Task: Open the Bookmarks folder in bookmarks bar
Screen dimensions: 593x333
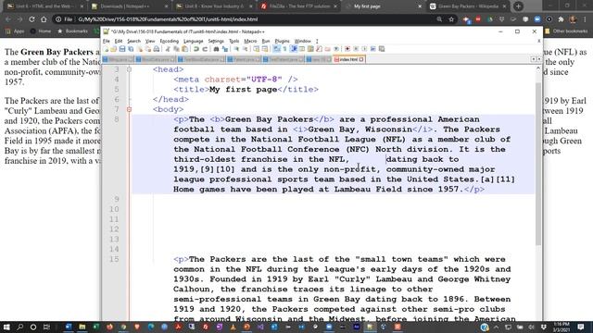Action: (x=72, y=31)
